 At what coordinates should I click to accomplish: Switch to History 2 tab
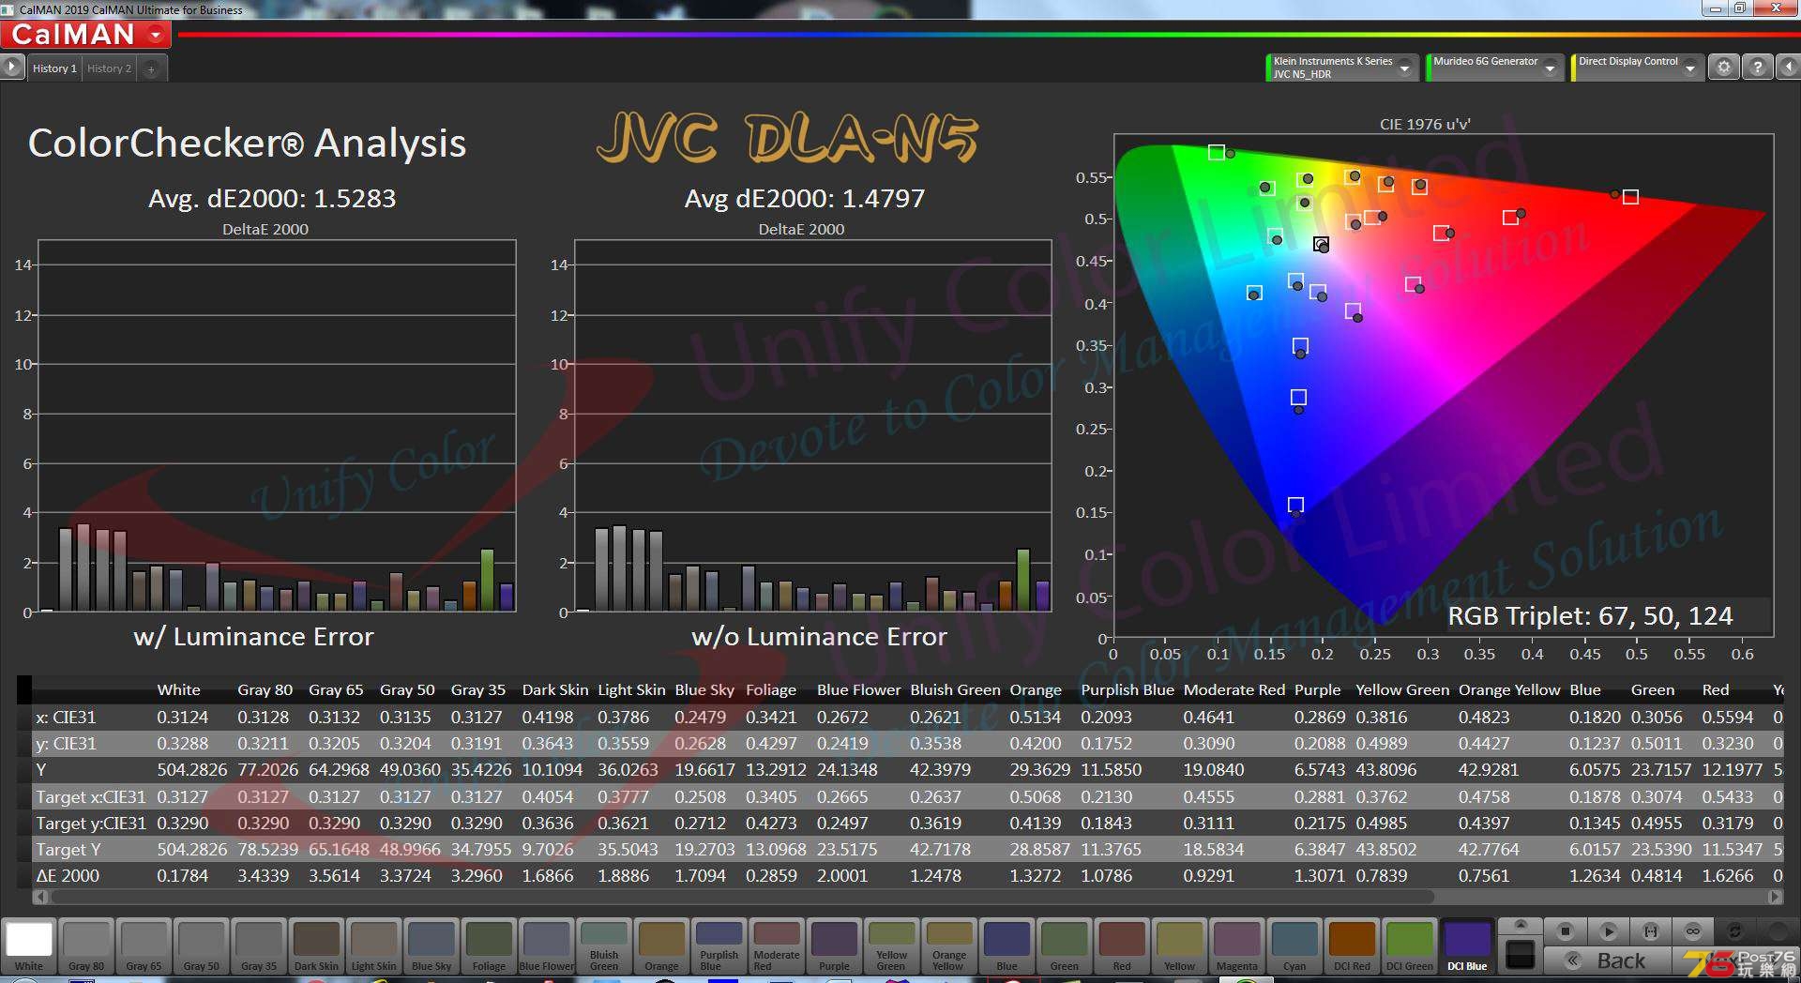109,68
